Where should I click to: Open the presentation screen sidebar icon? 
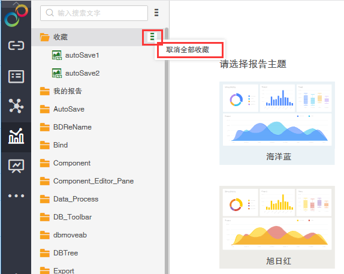(16, 166)
